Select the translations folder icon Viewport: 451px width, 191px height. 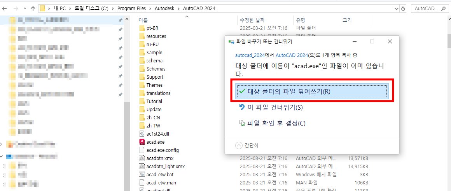click(x=142, y=93)
